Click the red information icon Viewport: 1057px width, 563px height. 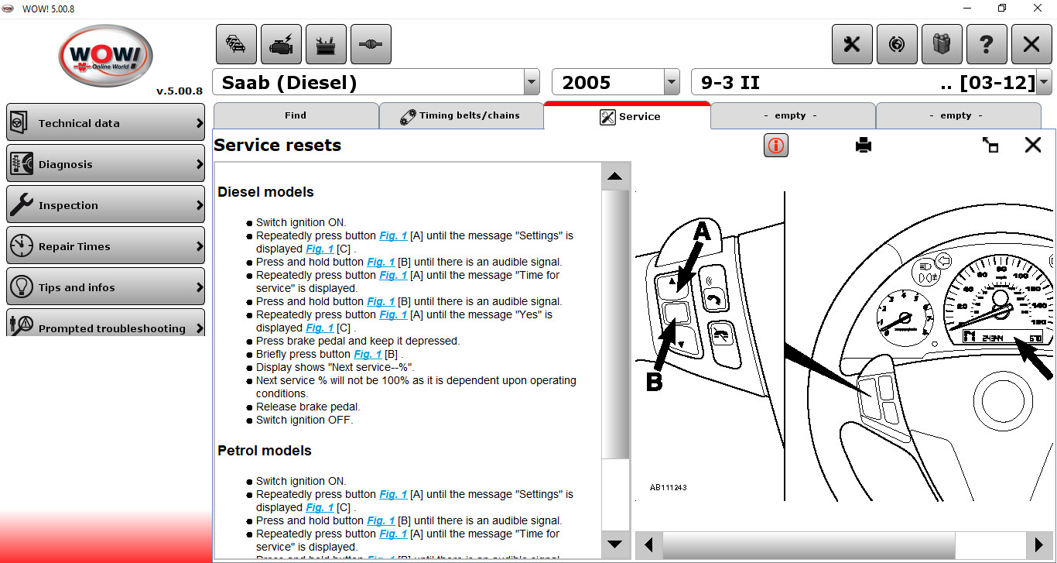[775, 145]
